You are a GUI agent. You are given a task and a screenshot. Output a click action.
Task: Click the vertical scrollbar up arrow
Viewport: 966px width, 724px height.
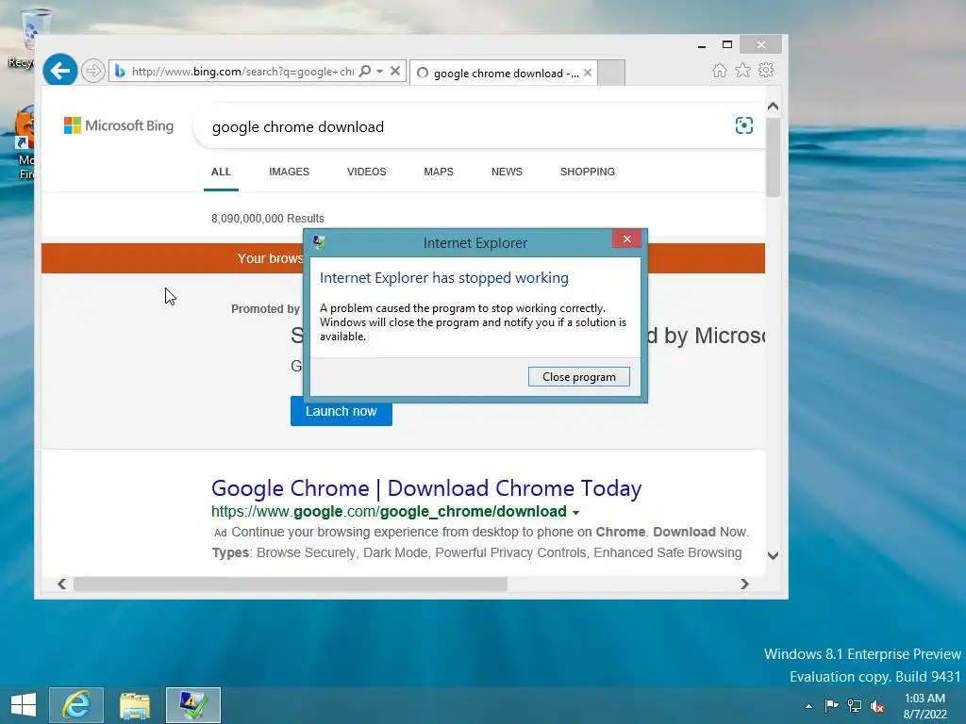click(774, 106)
